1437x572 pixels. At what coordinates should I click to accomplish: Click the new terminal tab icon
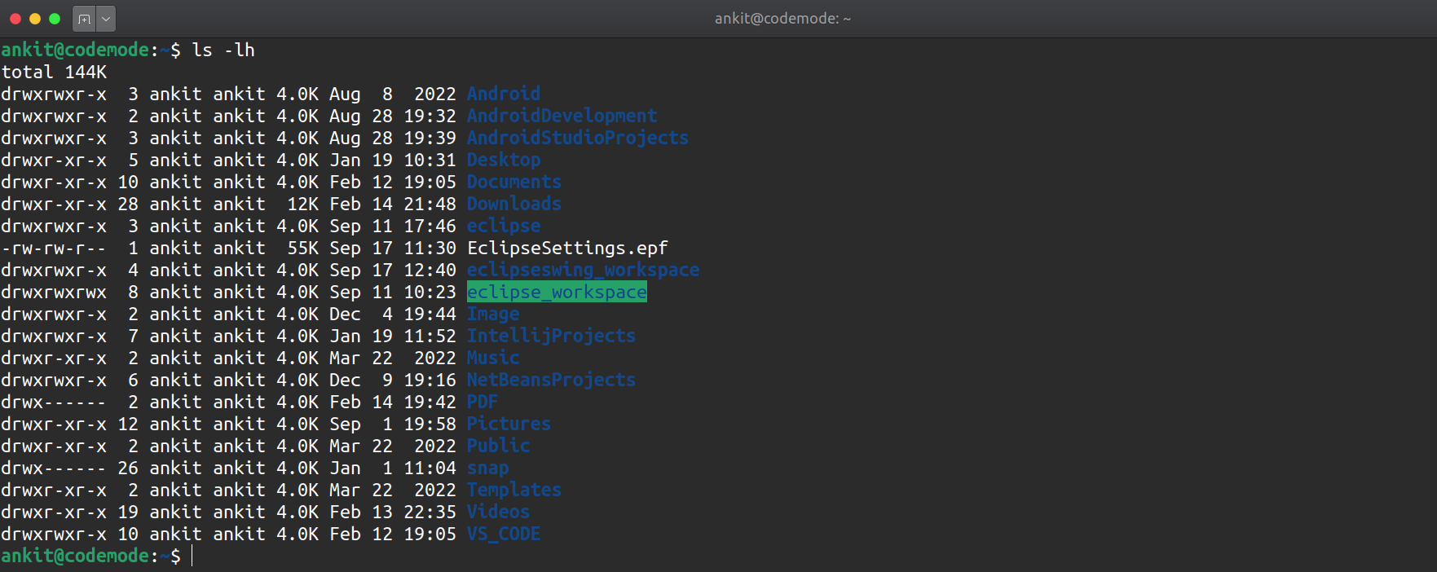(84, 19)
